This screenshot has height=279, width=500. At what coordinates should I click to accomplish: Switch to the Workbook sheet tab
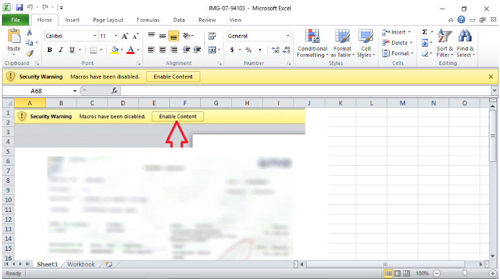(81, 265)
